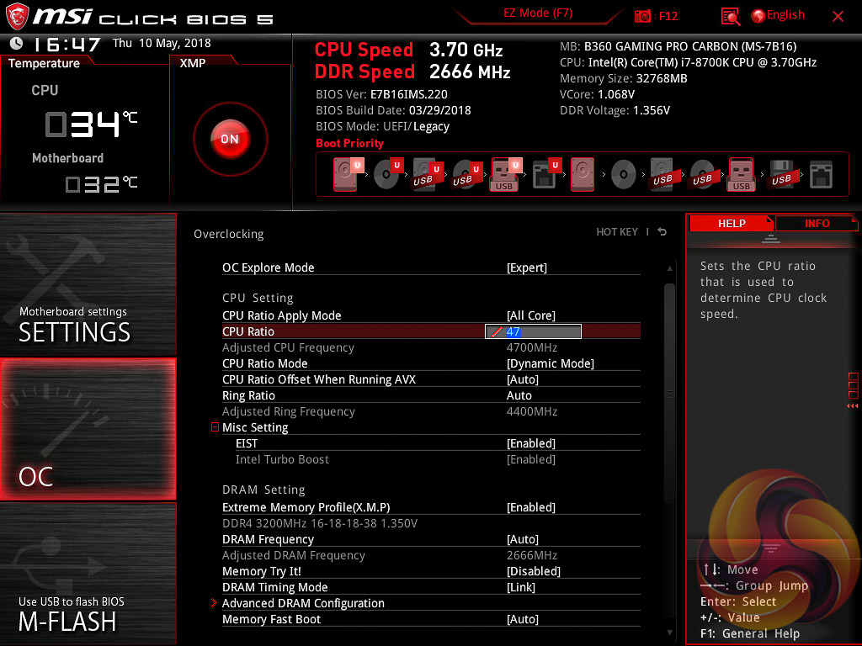This screenshot has height=646, width=862.
Task: Click the clock icon beside the time
Action: click(17, 43)
